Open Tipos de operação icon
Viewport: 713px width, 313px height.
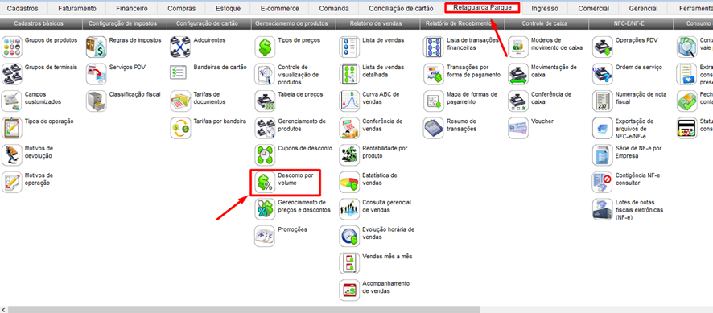tap(12, 128)
